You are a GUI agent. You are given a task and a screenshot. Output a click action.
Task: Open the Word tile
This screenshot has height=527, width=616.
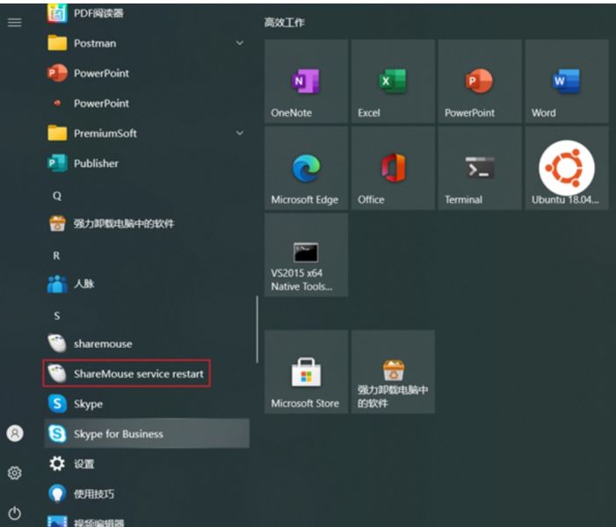[x=567, y=82]
